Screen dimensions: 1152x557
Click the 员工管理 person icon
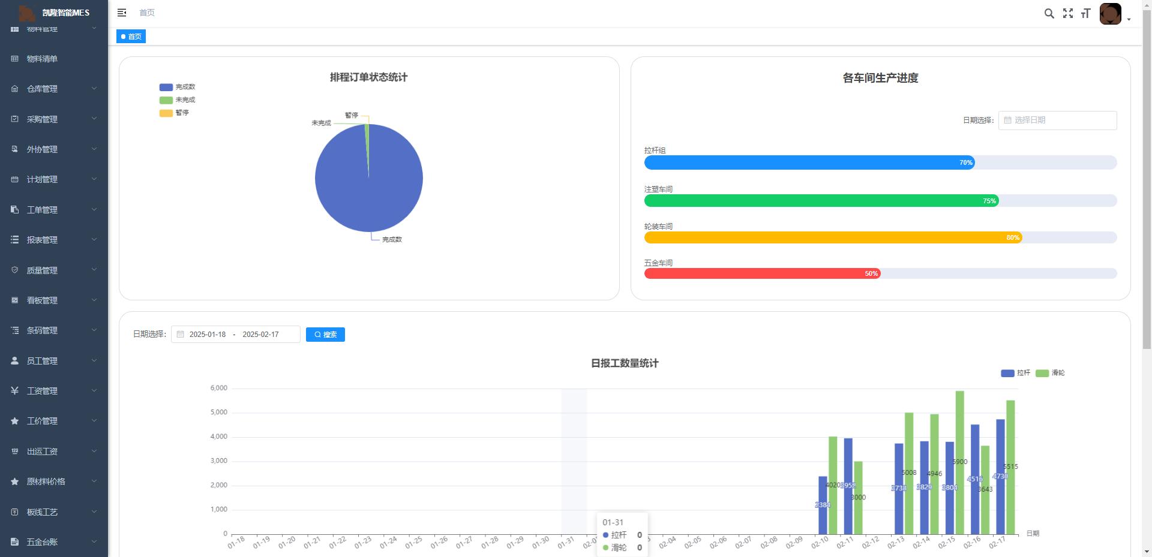click(15, 361)
